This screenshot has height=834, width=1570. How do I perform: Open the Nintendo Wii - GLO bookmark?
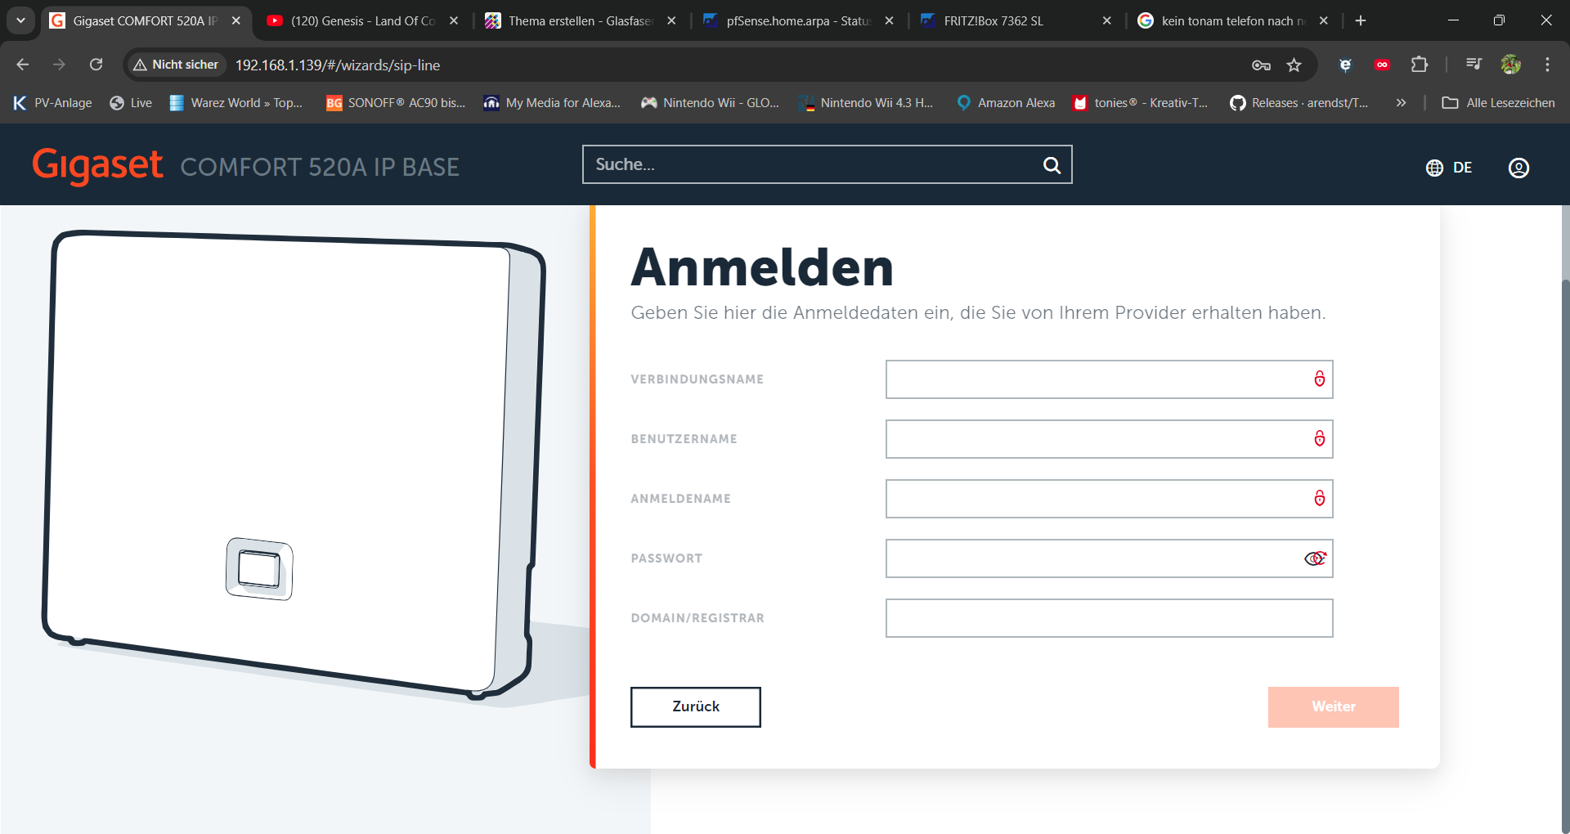coord(710,102)
